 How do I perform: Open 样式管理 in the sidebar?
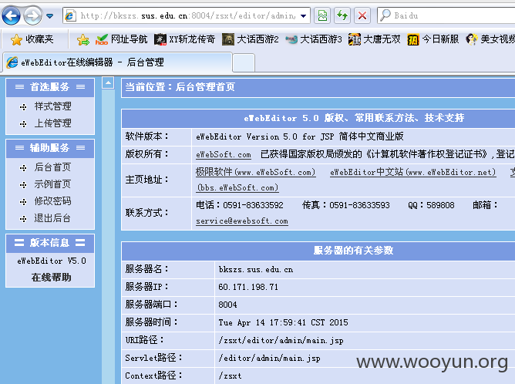coord(52,106)
